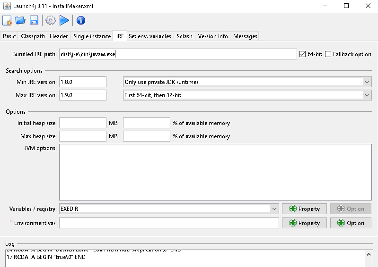Click the Environment var input field
The image size is (378, 267).
169,223
